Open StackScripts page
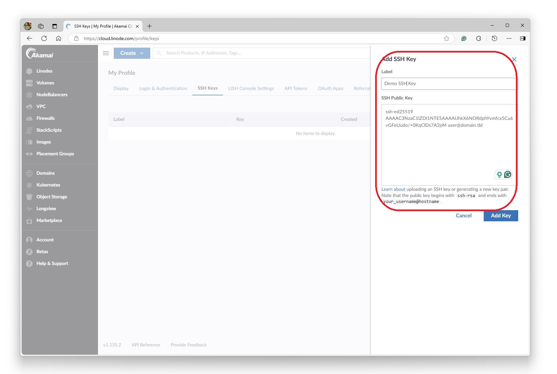The width and height of the screenshot is (557, 374). (x=49, y=130)
